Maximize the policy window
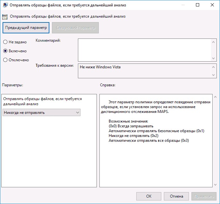This screenshot has width=220, height=204. pos(198,5)
